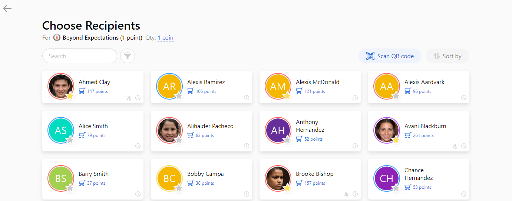The width and height of the screenshot is (512, 201).
Task: Click the person icon on Brooke Bishop's card
Action: click(x=346, y=194)
